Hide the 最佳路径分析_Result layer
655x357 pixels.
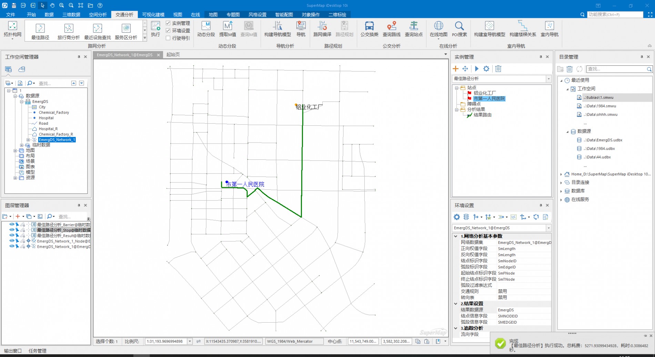(x=12, y=235)
